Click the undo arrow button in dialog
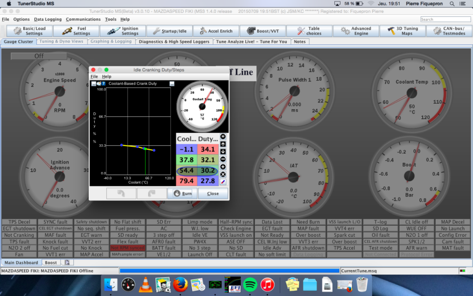473x296 pixels. [x=121, y=193]
